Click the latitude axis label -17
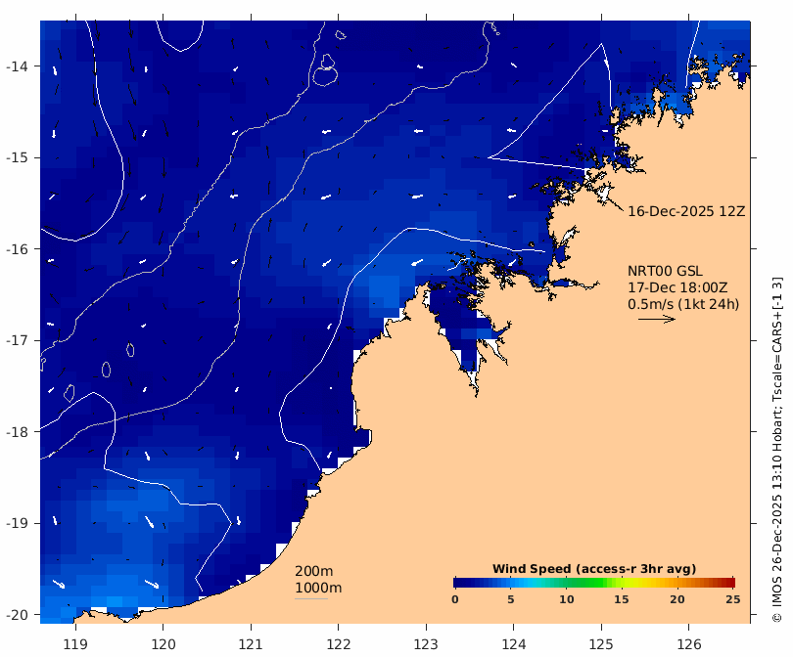This screenshot has height=657, width=793. point(17,340)
